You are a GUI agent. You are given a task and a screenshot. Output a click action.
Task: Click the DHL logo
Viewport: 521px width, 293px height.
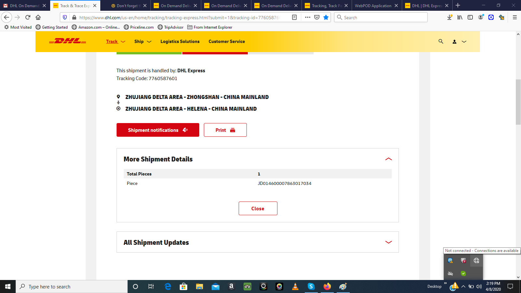coord(67,41)
